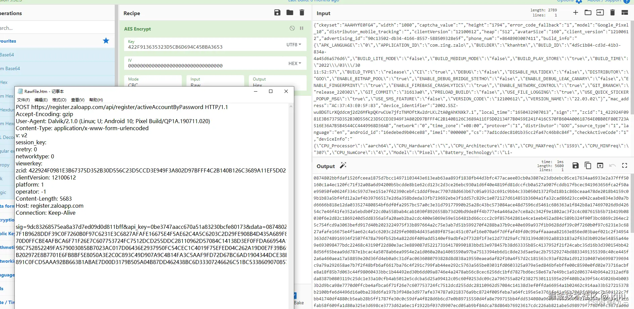Image resolution: width=634 pixels, height=309 pixels.
Task: Click the Favourites star icon
Action: tap(106, 41)
